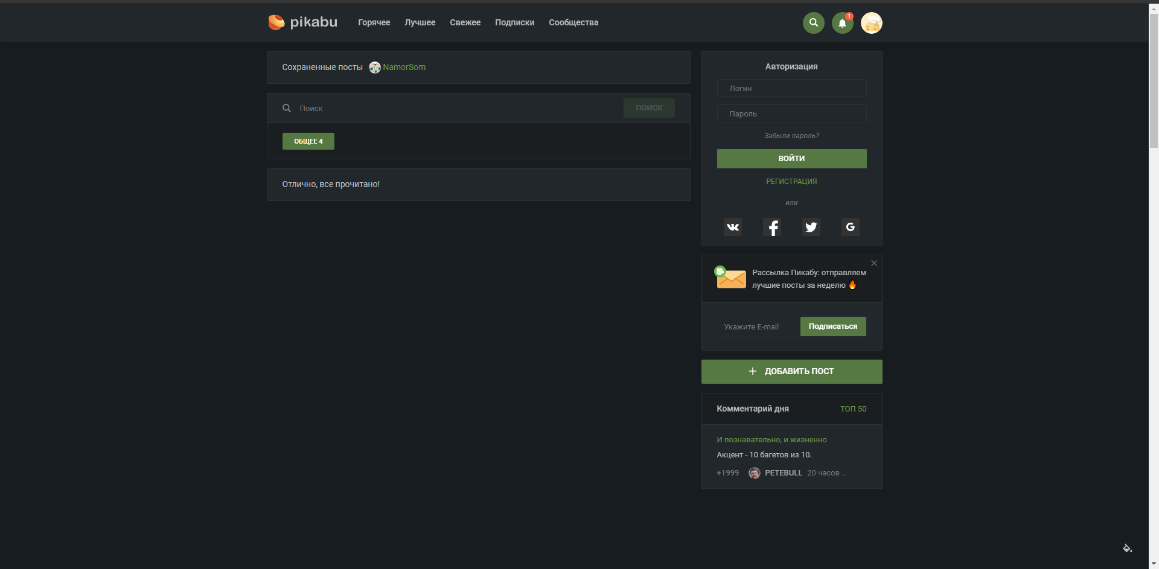Click the ПОИСК button

[x=649, y=108]
